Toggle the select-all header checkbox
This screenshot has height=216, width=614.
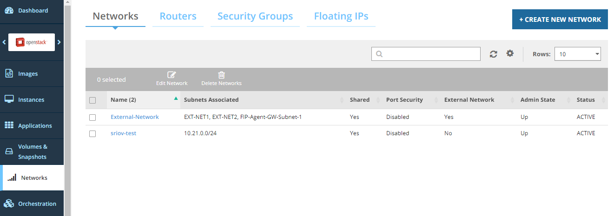92,100
